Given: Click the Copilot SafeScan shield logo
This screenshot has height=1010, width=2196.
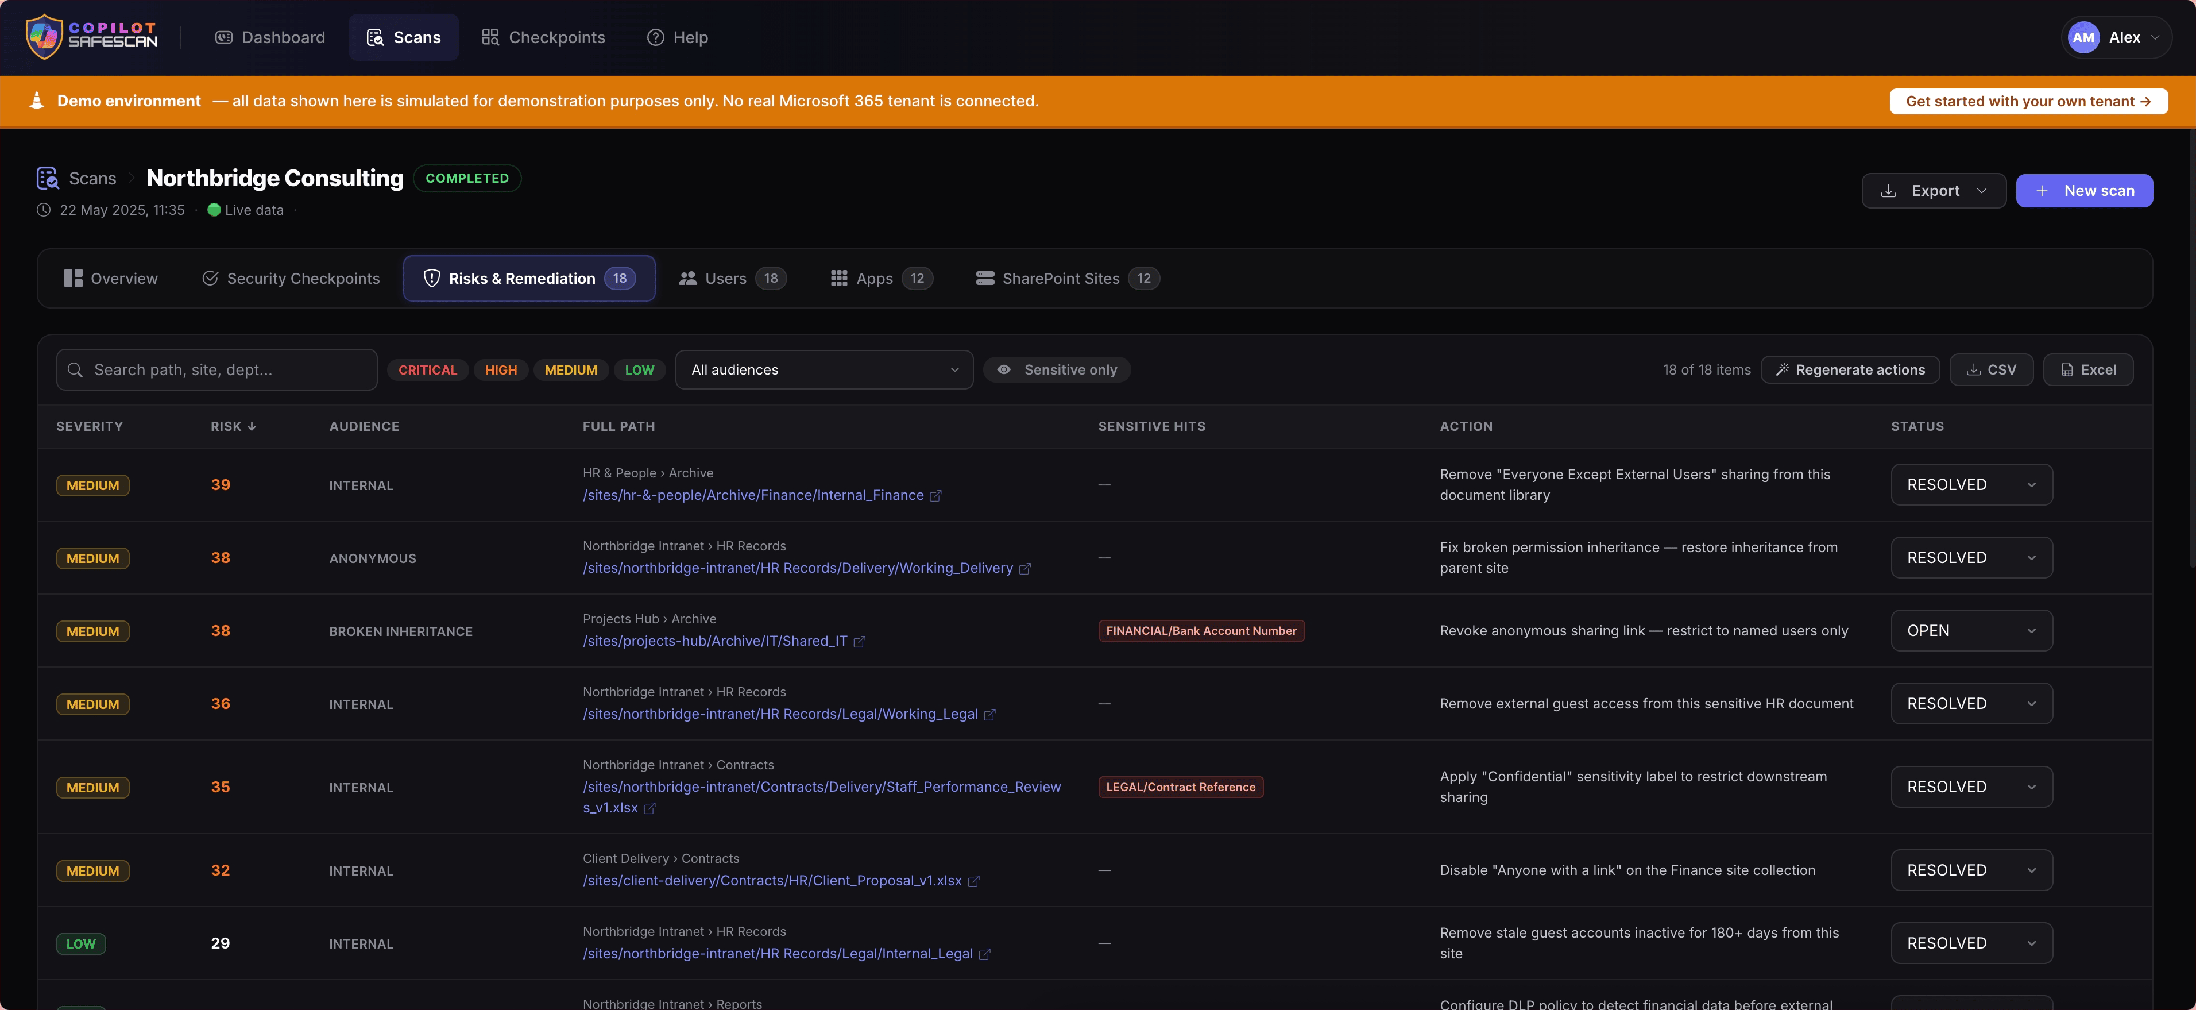Looking at the screenshot, I should pyautogui.click(x=44, y=37).
